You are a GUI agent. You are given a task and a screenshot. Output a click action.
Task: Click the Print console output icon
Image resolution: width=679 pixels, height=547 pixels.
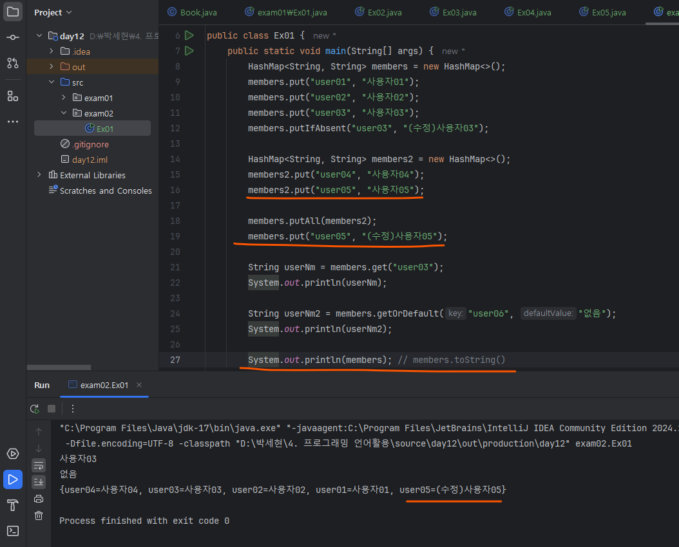(39, 499)
